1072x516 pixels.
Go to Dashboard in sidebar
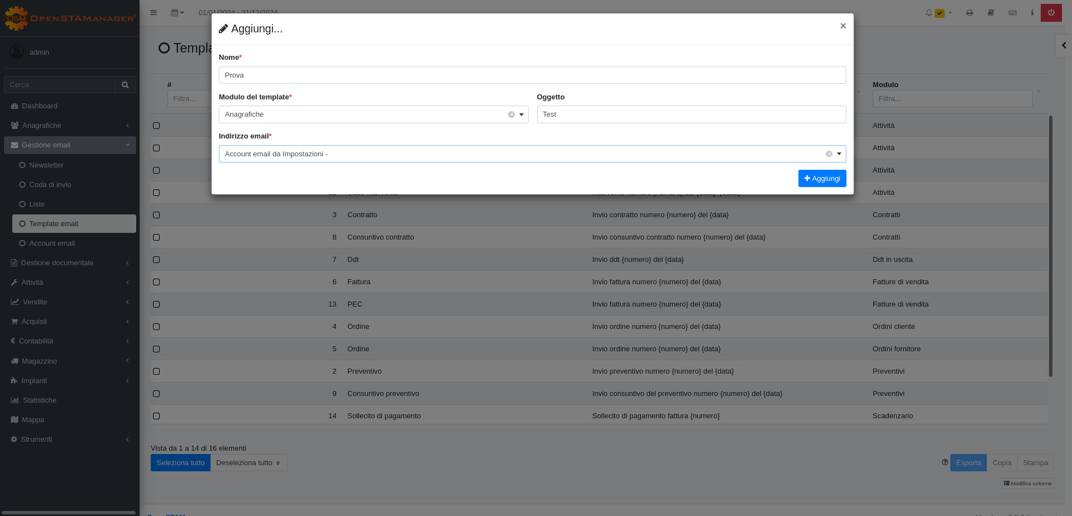coord(39,106)
